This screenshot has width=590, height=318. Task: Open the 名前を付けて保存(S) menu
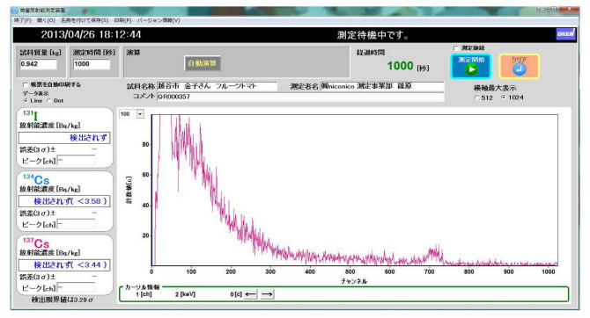click(85, 20)
